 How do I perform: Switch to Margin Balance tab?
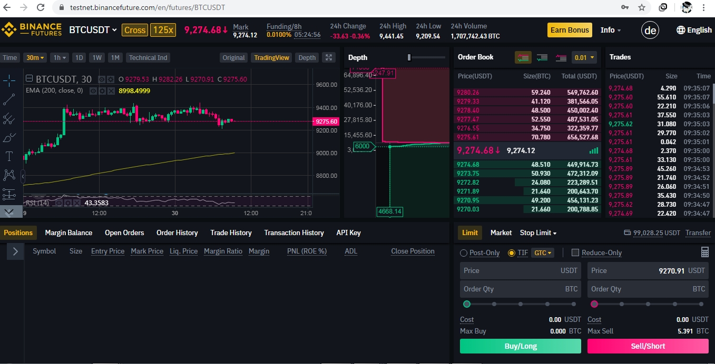[68, 232]
